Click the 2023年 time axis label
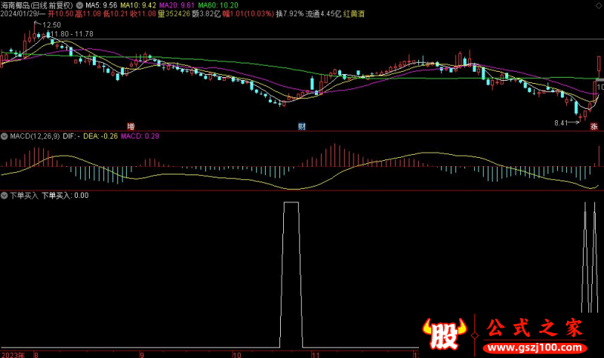Image resolution: width=604 pixels, height=358 pixels. [x=13, y=355]
